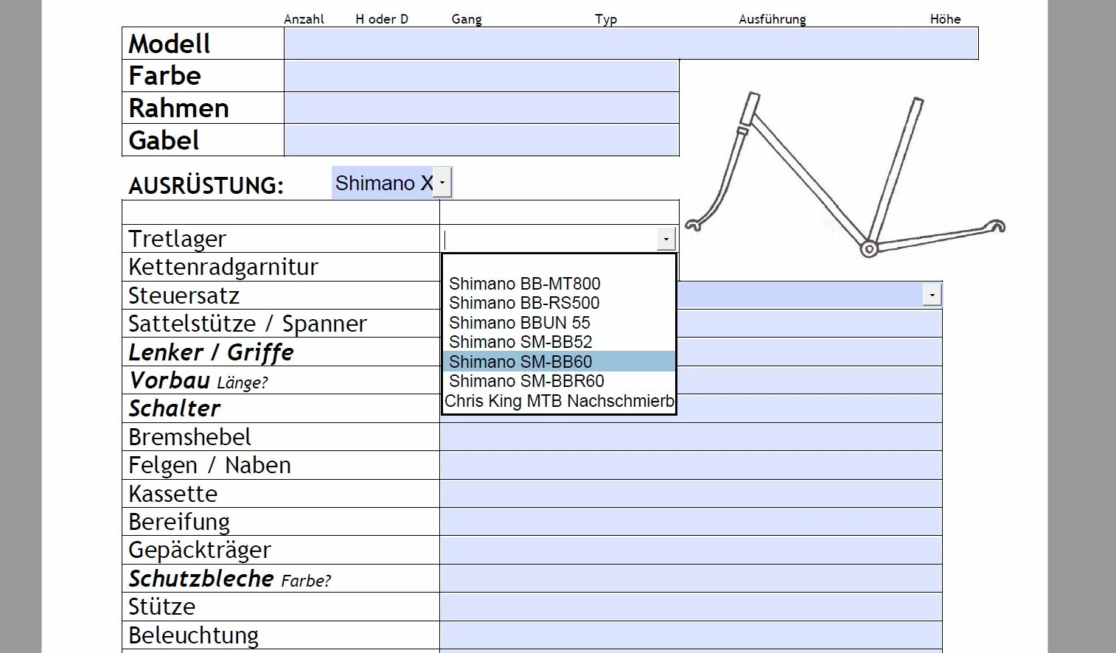Click the Tretlager row label

coord(177,239)
